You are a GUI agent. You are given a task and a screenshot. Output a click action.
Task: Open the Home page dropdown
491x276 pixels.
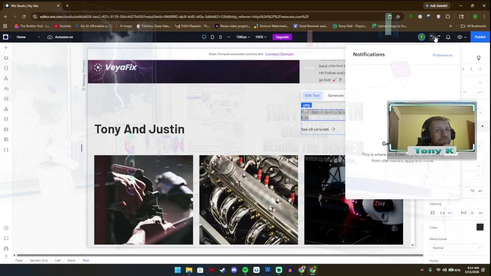coord(28,37)
